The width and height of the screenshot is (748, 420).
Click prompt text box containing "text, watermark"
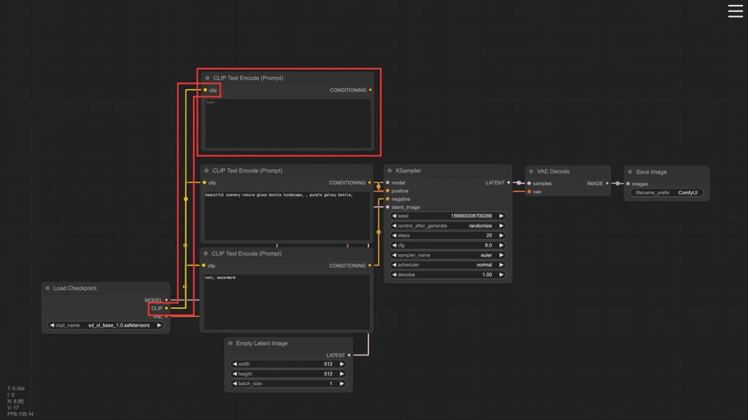286,302
